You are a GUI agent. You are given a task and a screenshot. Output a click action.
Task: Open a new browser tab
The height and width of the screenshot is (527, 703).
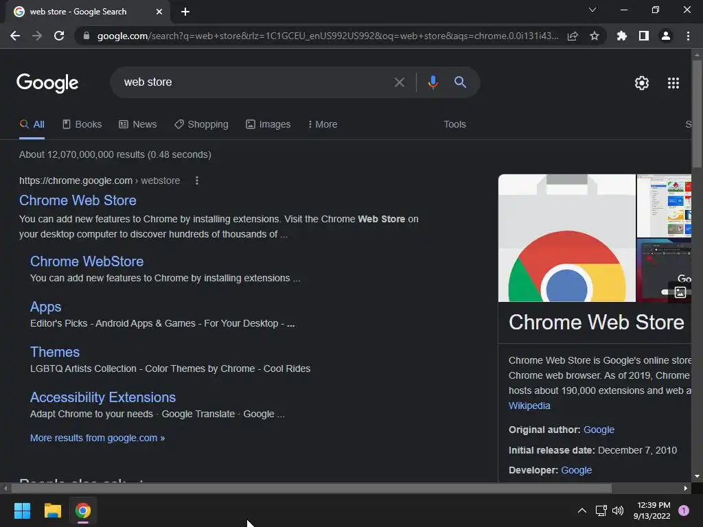click(x=185, y=12)
